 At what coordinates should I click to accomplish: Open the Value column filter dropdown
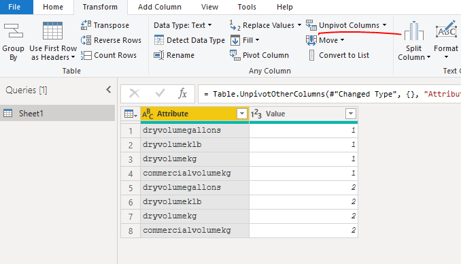click(x=351, y=114)
